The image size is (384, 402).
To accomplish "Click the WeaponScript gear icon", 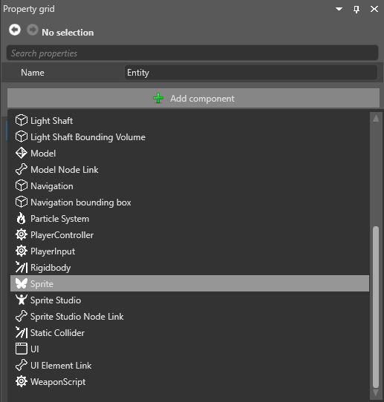I will 22,381.
